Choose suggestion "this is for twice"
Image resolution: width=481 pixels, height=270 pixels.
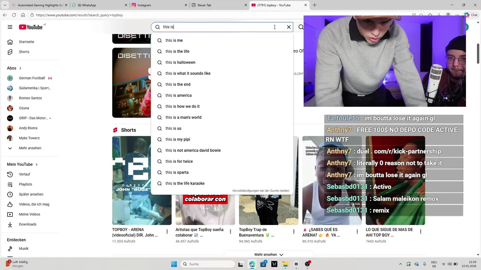coord(222,161)
